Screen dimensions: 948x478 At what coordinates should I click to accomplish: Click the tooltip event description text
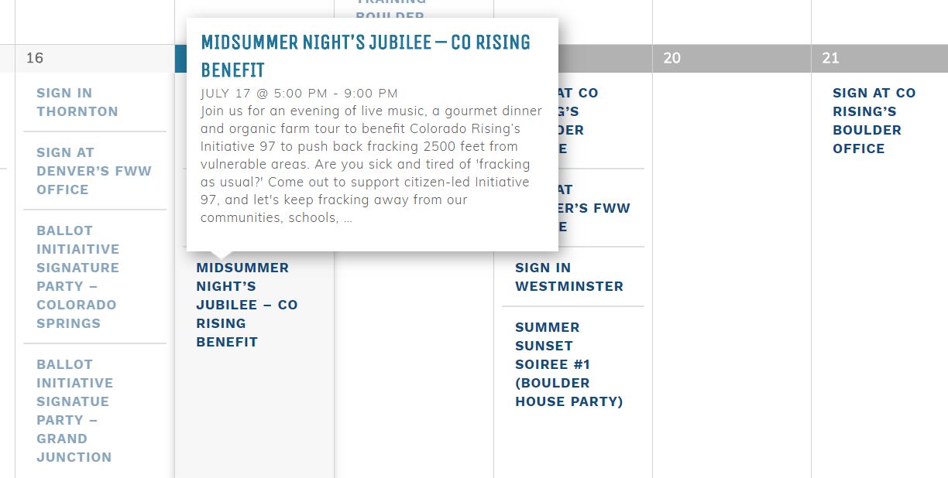tap(371, 164)
